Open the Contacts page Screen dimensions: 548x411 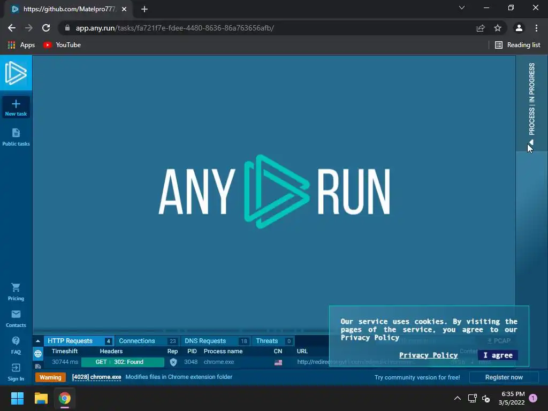16,319
